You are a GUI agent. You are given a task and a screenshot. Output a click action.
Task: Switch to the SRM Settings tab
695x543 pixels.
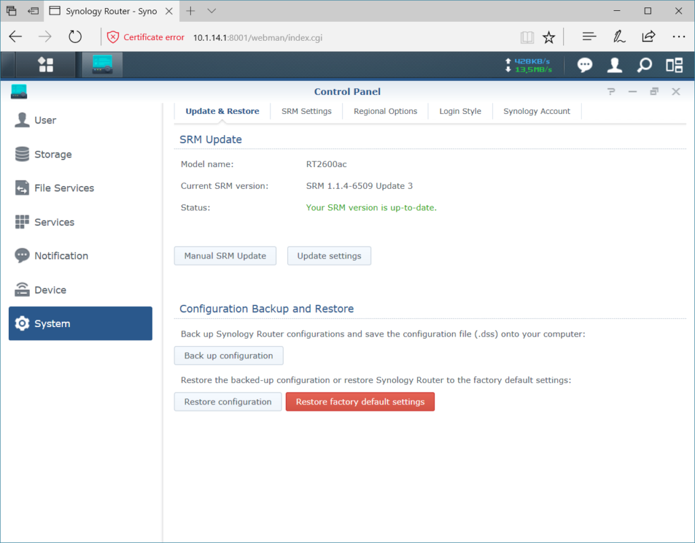click(306, 111)
